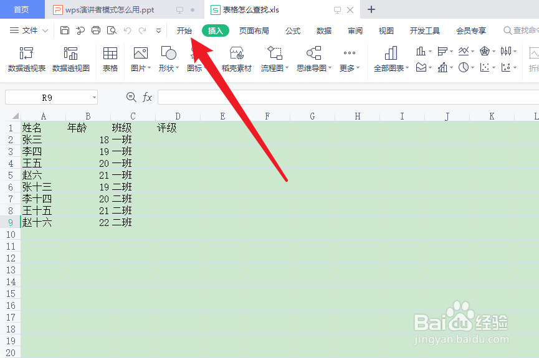Viewport: 539px width, 358px height.
Task: Open 稻壳素材 resource store
Action: [237, 59]
